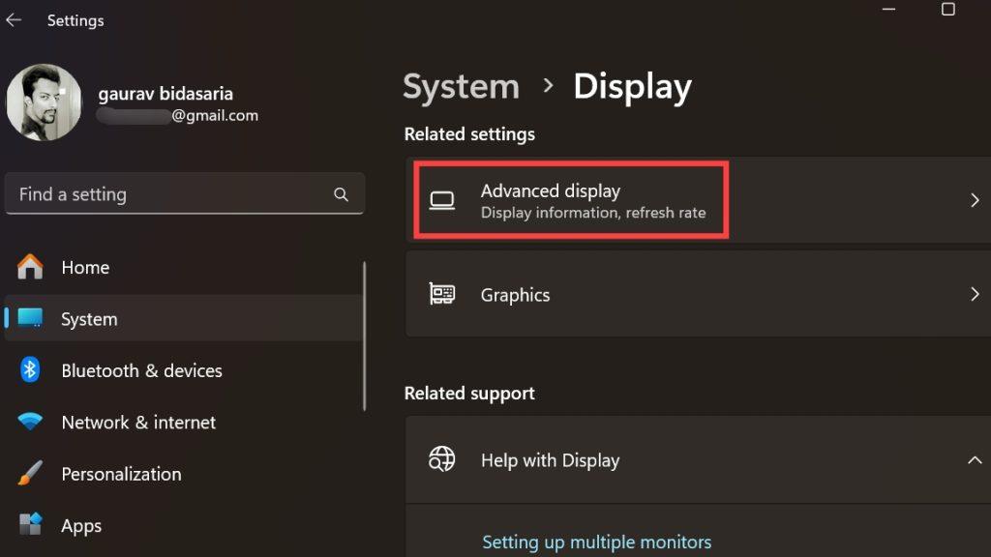
Task: Click the Graphics card icon
Action: tap(441, 294)
